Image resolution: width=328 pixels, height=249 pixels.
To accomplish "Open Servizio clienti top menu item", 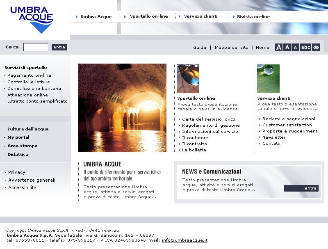I will click(201, 16).
